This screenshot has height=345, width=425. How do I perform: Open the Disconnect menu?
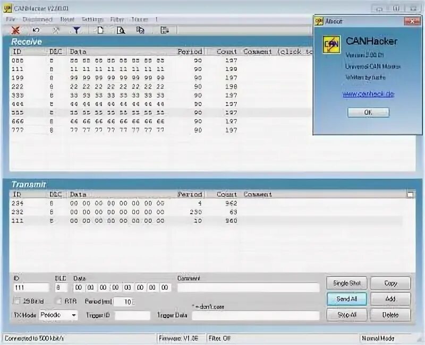(x=37, y=20)
